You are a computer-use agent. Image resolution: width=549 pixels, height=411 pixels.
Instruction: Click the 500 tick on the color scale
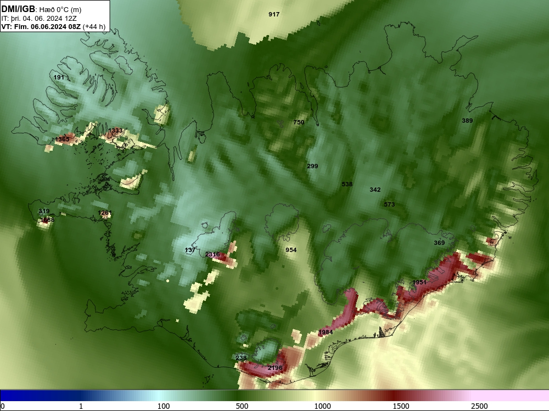[x=242, y=406]
